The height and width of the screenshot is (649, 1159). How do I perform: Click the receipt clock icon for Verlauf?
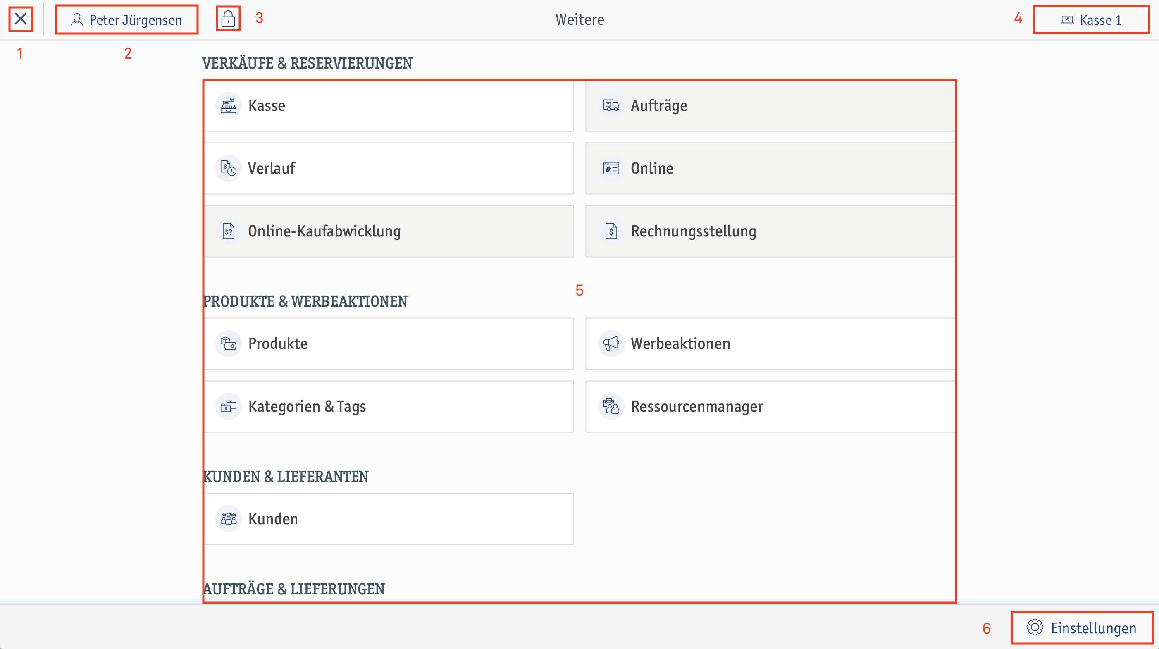[229, 168]
